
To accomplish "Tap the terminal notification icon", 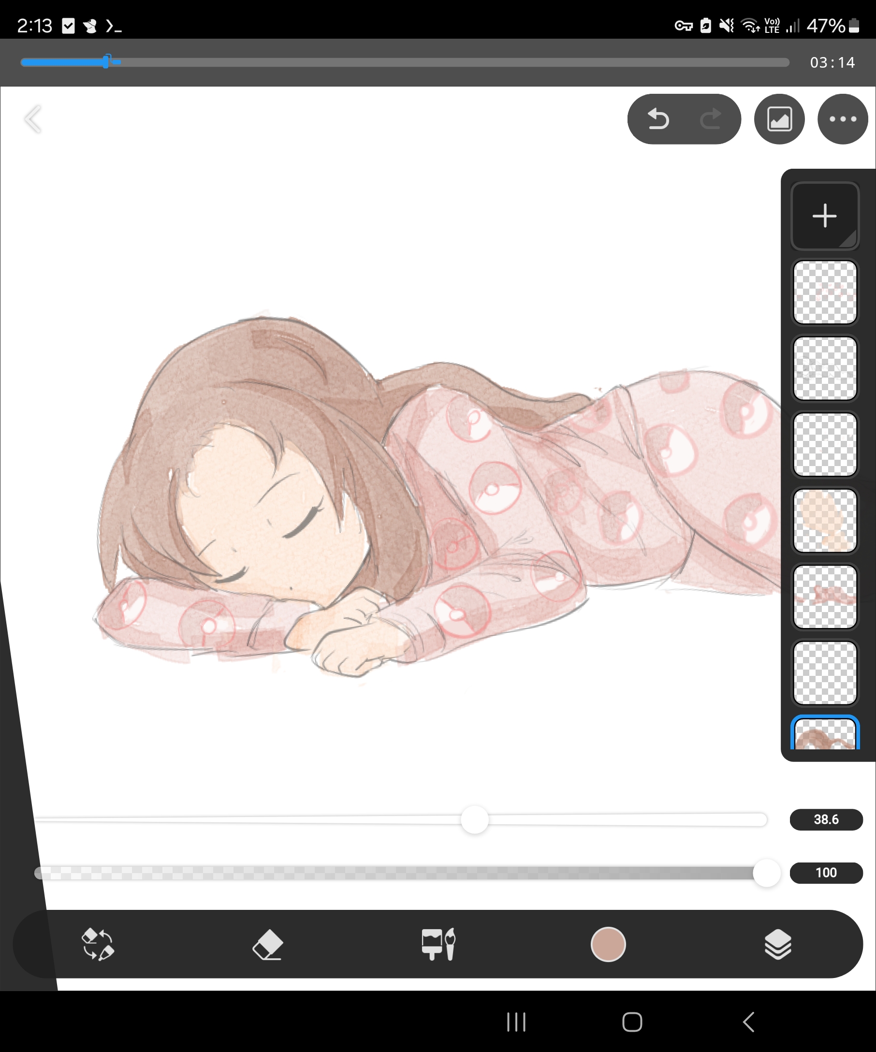I will [114, 26].
